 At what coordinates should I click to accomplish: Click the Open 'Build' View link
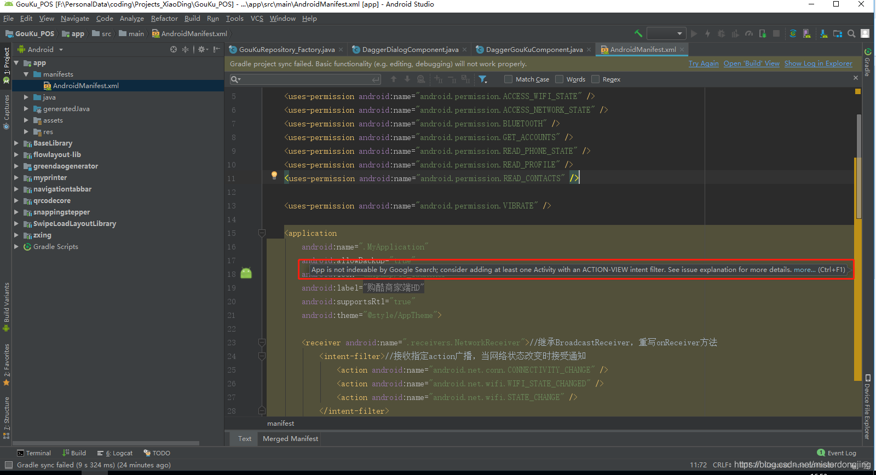coord(752,63)
